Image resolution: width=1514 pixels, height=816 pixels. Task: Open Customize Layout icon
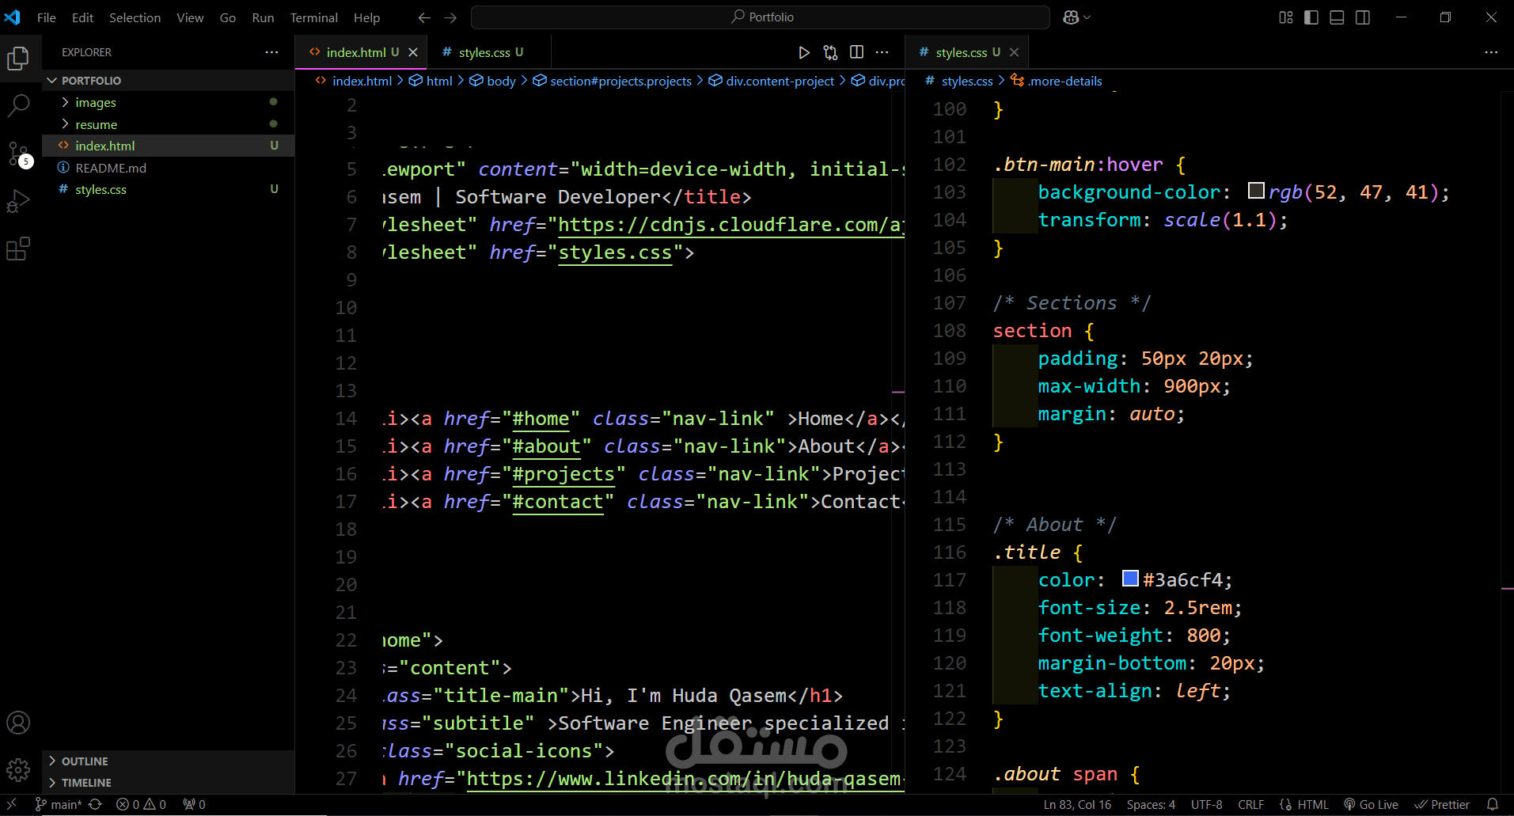pos(1286,17)
